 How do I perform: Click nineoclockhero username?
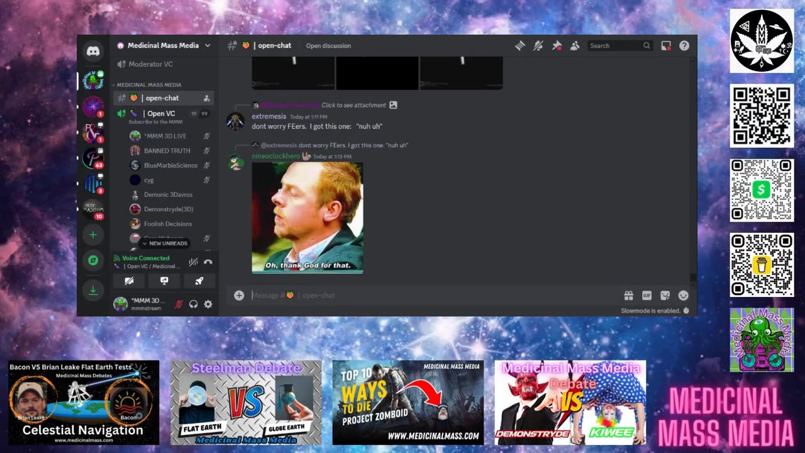(x=276, y=156)
